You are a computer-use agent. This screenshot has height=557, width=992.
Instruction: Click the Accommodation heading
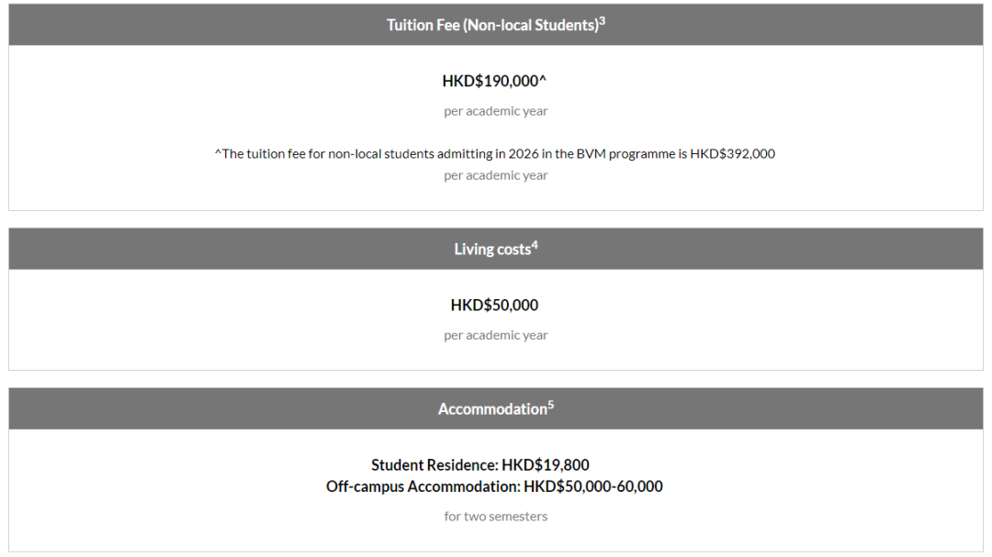click(x=492, y=408)
